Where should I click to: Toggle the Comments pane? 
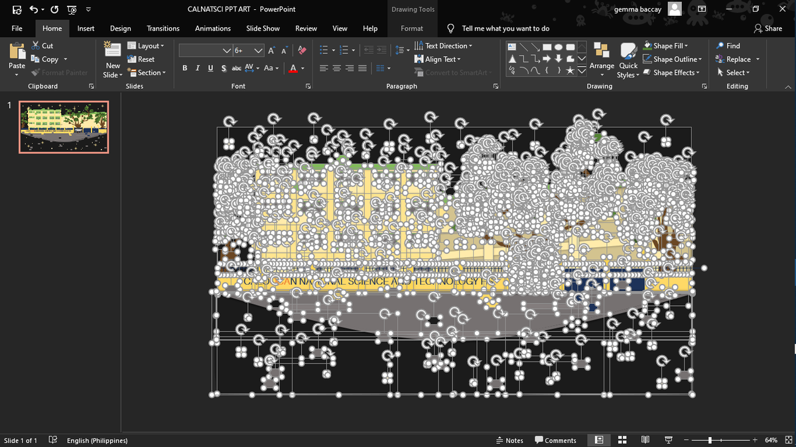pyautogui.click(x=555, y=440)
